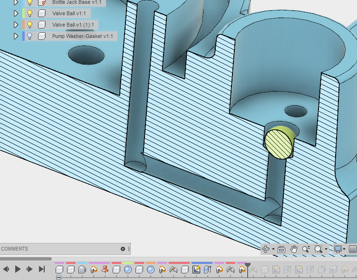Viewport: 357px width, 280px height.
Task: Jump to the end of the timeline
Action: pyautogui.click(x=42, y=269)
